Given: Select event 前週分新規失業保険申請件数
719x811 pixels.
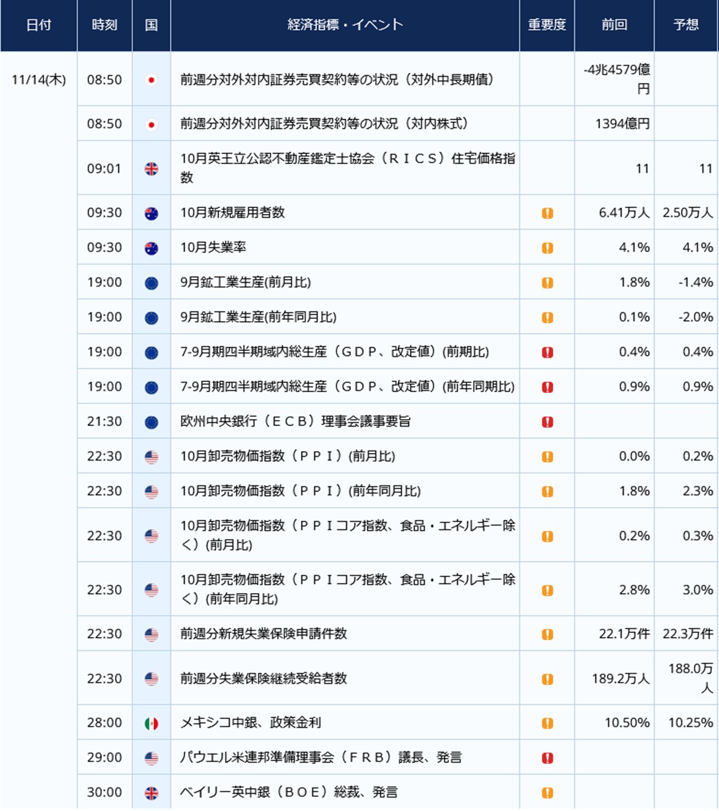Looking at the screenshot, I should pos(264,633).
